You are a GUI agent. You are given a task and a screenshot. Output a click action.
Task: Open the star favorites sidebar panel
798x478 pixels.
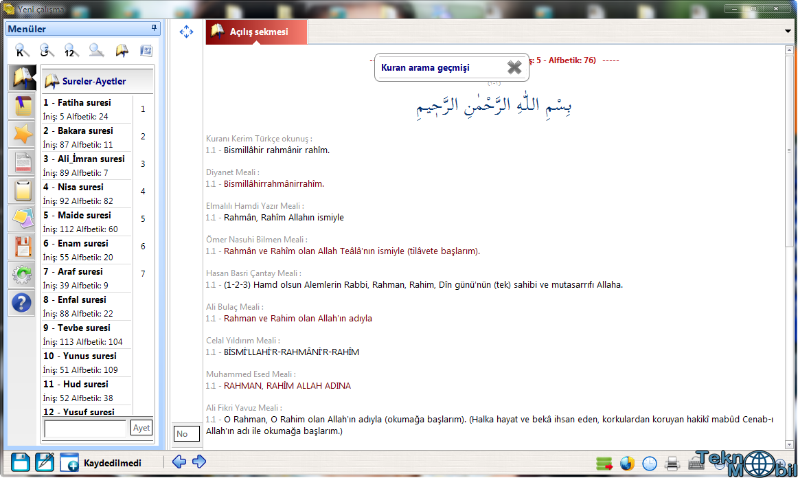point(23,135)
